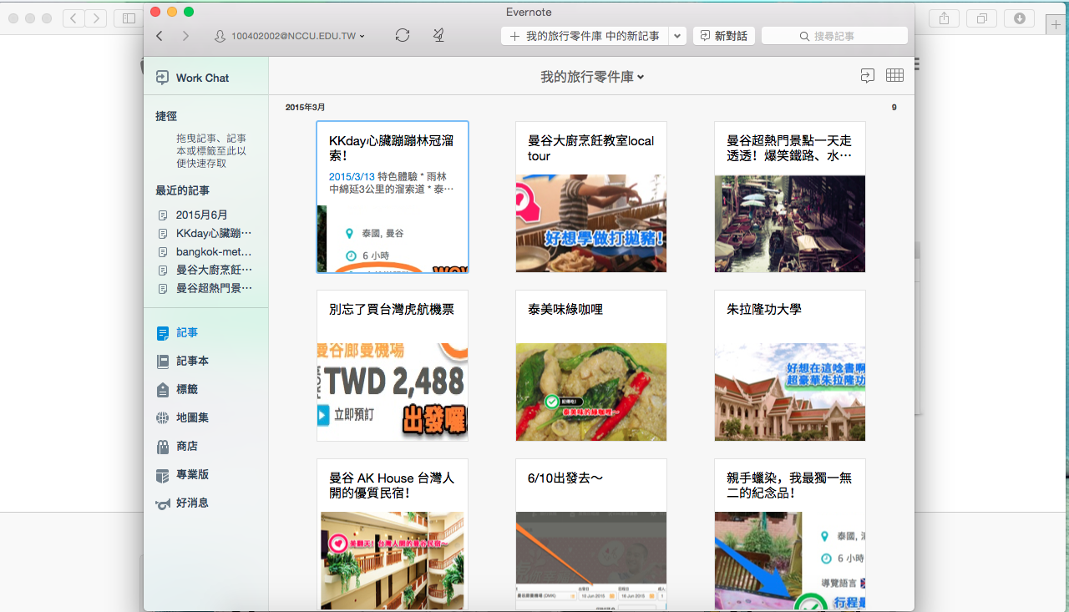Click Safari's share button
The image size is (1069, 612).
tap(945, 18)
